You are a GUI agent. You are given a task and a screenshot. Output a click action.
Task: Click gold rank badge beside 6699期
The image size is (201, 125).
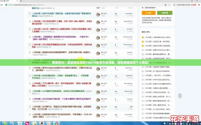pyautogui.click(x=143, y=46)
